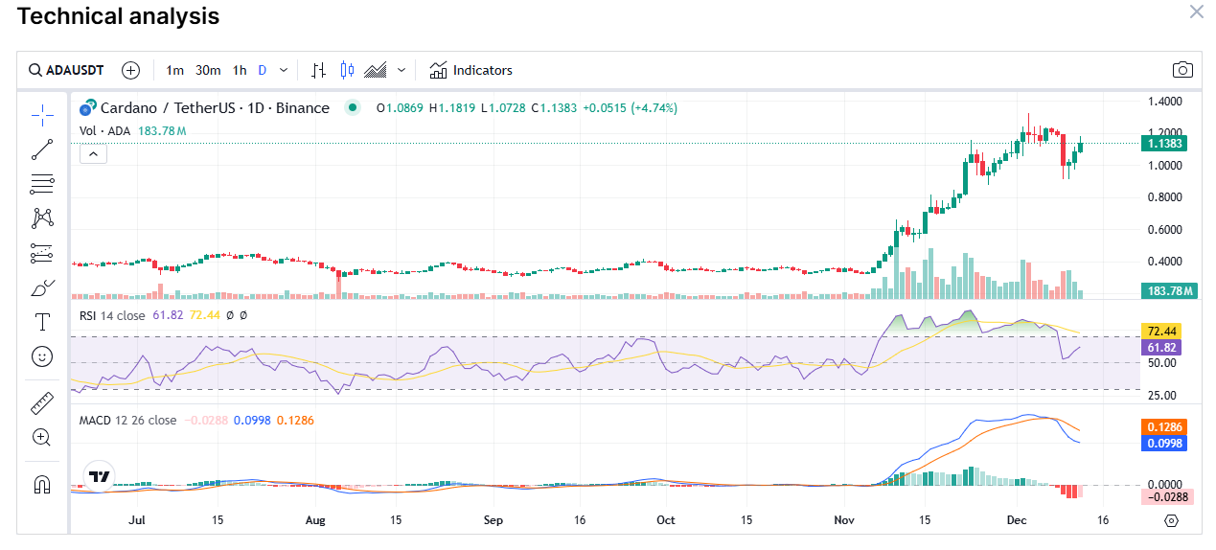Add a symbol with the plus icon

point(131,70)
